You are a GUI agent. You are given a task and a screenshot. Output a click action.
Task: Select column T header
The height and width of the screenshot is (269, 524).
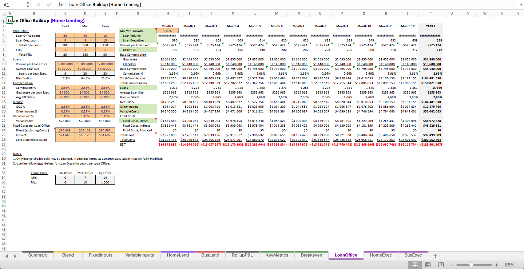coord(431,13)
